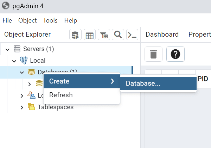Click the PID column header
The height and width of the screenshot is (148, 211).
tap(203, 79)
